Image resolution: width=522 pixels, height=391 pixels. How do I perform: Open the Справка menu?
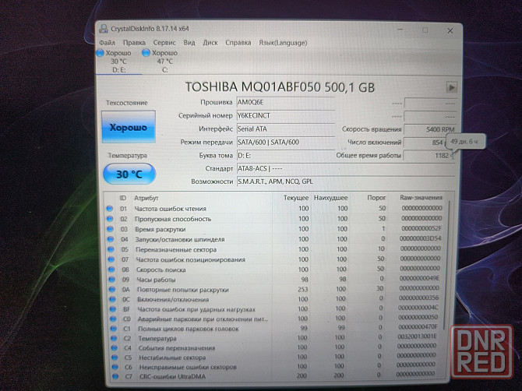click(238, 43)
